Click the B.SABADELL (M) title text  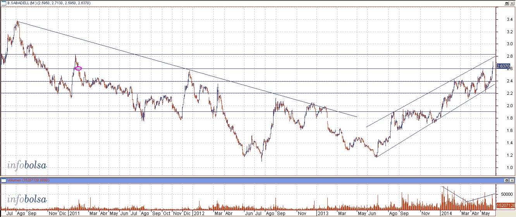(49, 3)
